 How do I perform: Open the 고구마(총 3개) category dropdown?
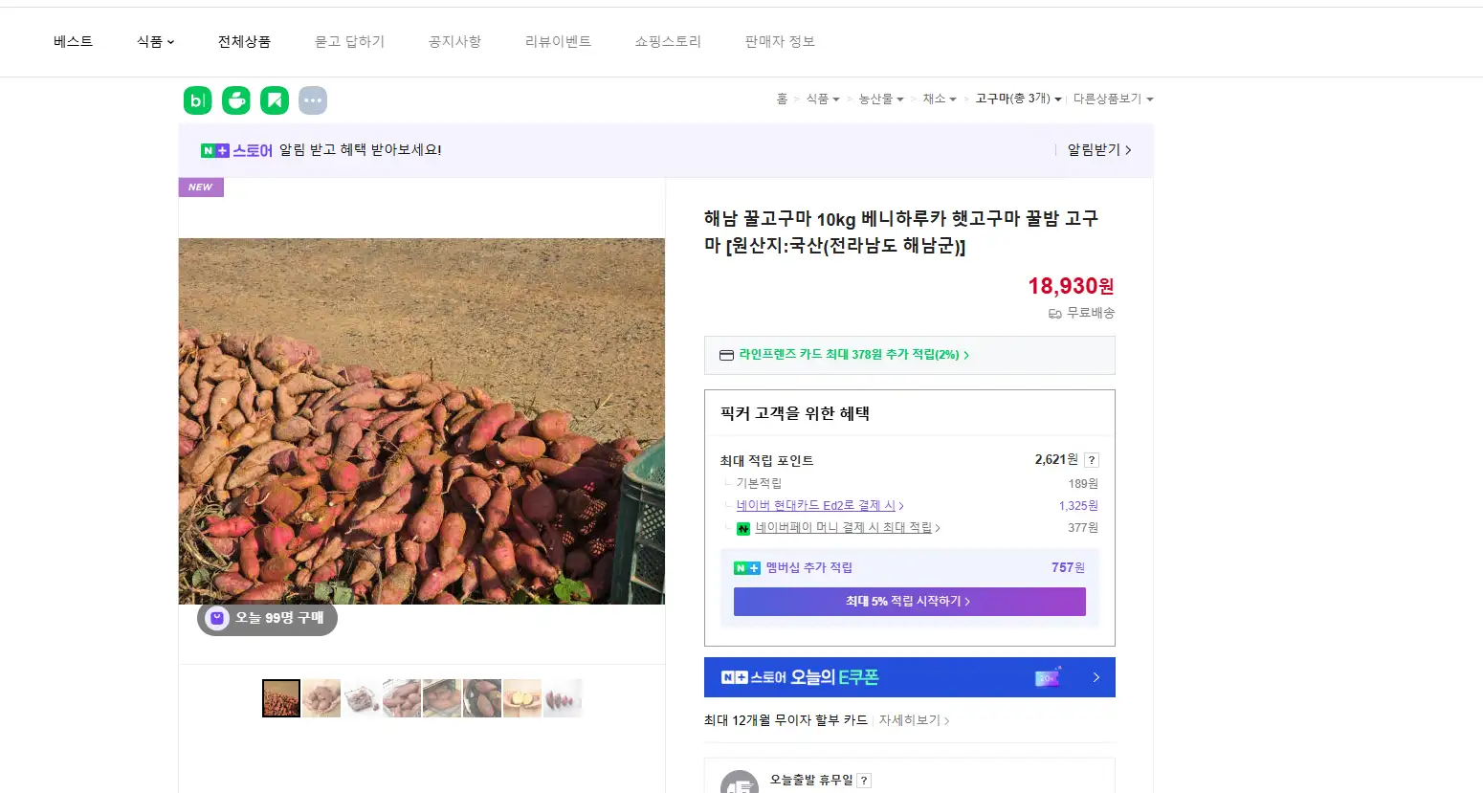[1018, 99]
